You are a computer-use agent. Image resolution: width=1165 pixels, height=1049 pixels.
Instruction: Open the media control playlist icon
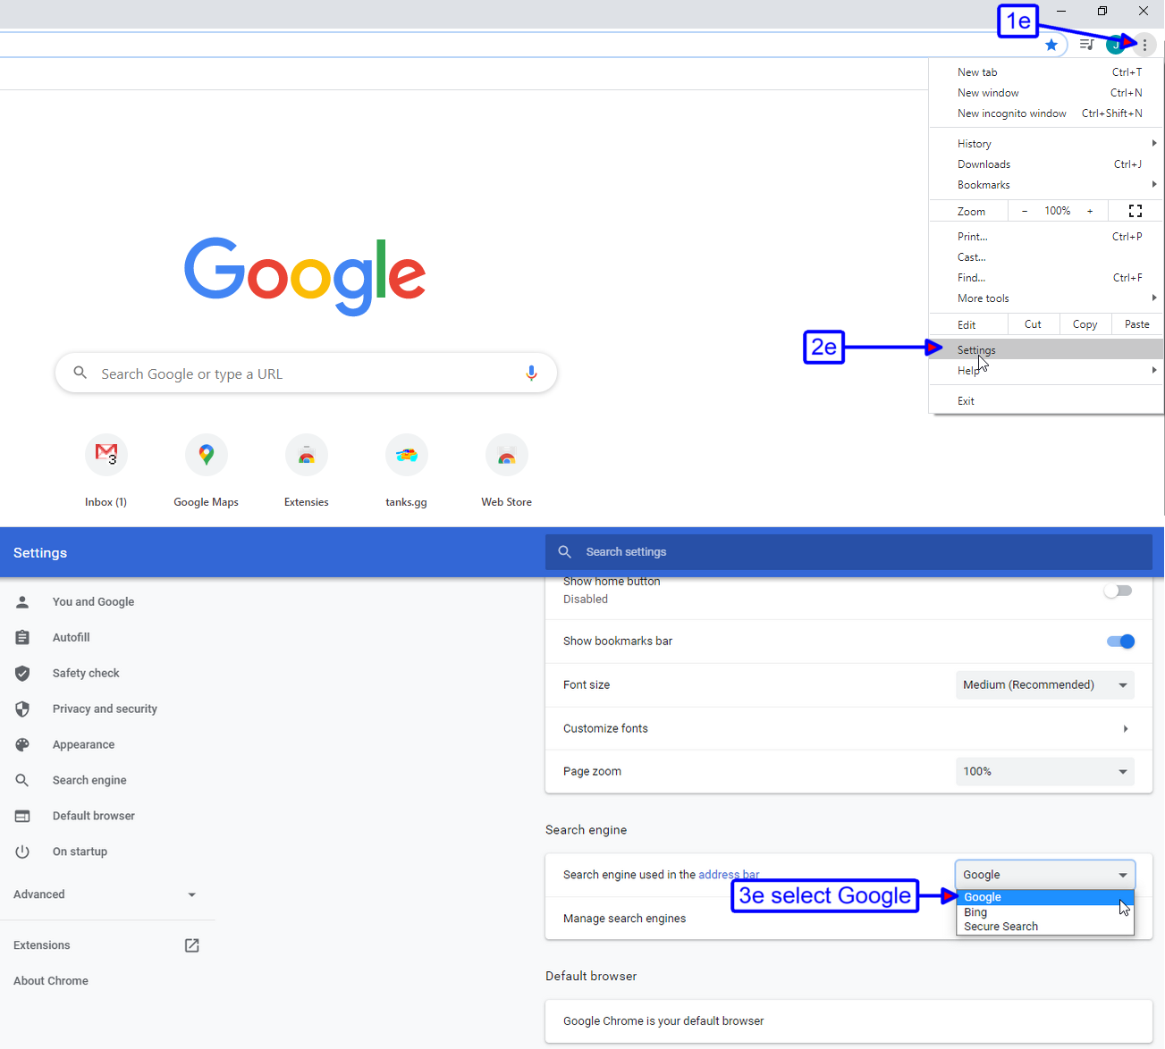click(x=1086, y=44)
